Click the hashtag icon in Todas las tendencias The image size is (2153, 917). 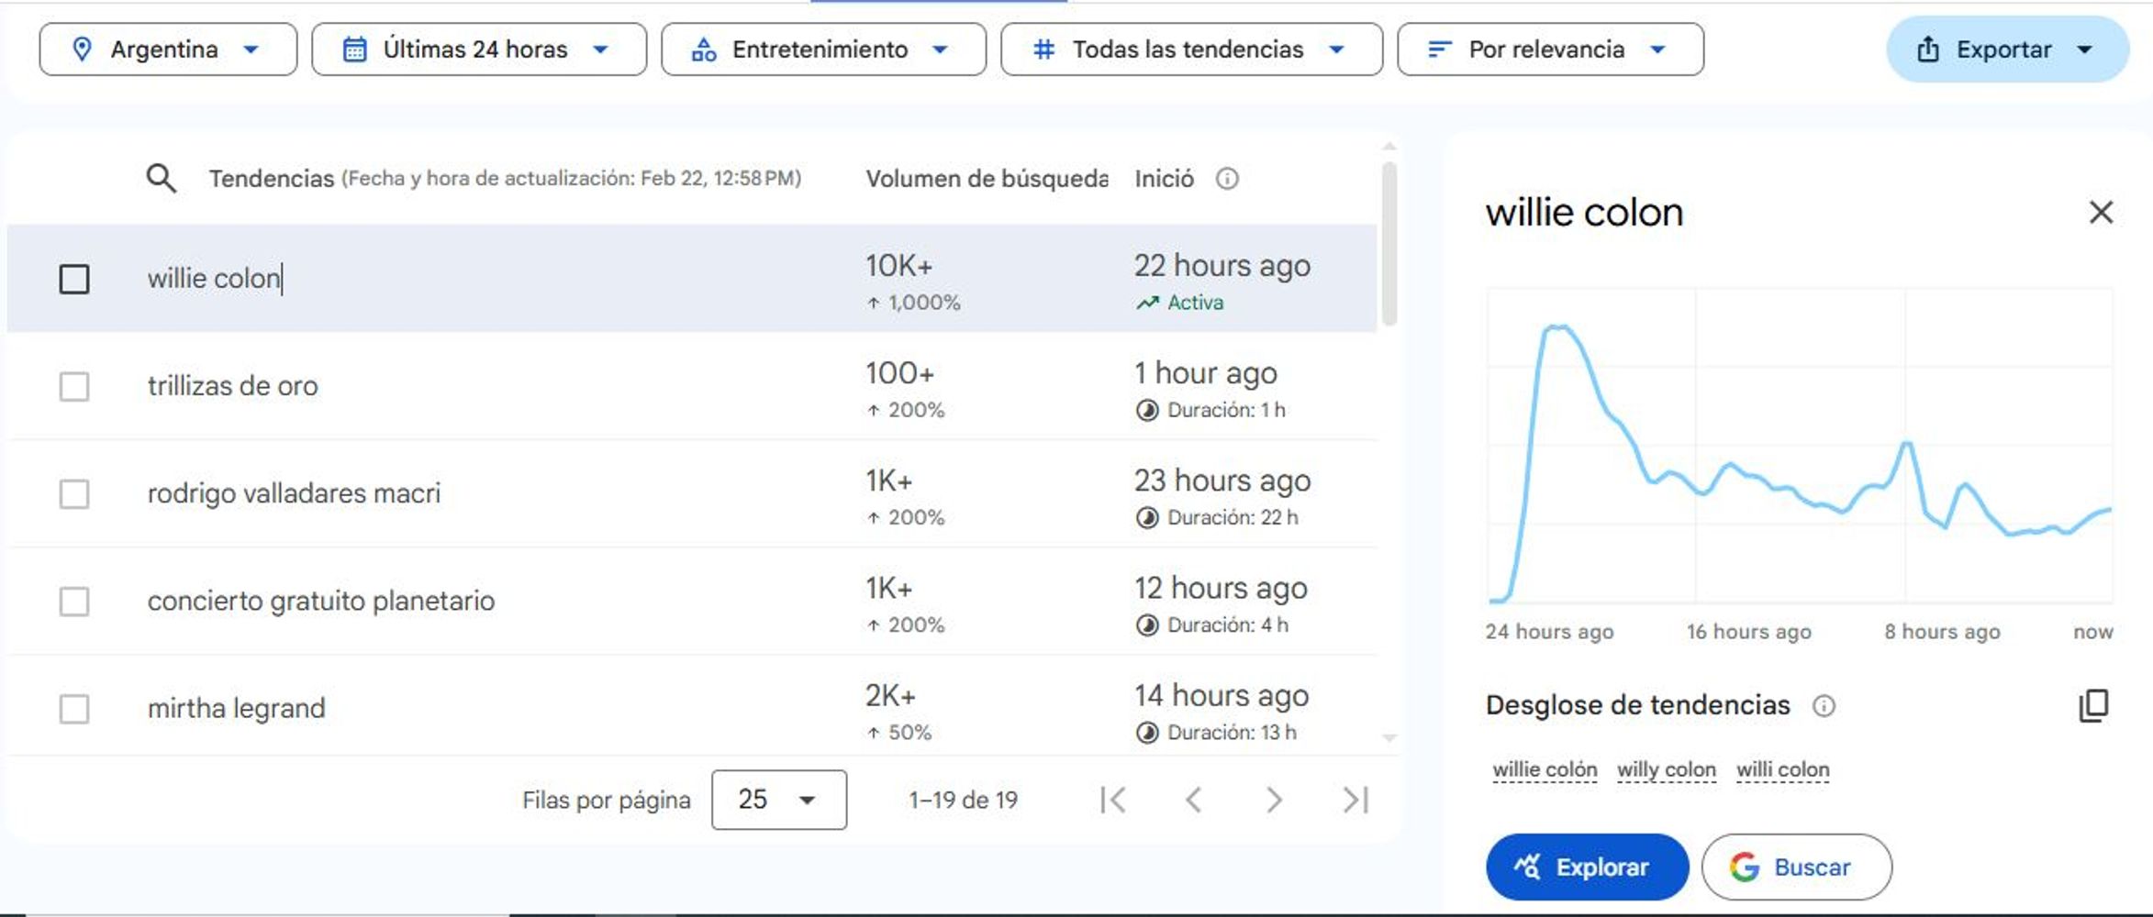click(x=1043, y=49)
